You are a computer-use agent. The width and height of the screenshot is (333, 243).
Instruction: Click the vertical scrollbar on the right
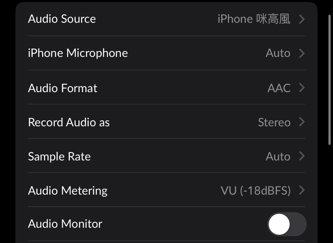tap(329, 80)
